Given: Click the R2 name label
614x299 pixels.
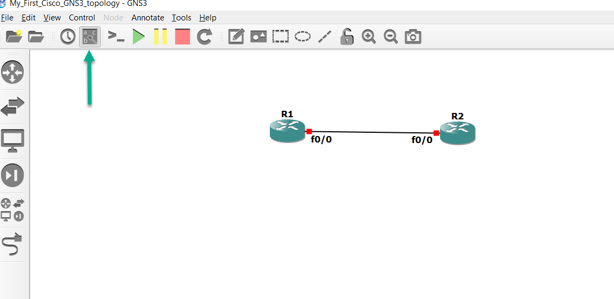Looking at the screenshot, I should point(457,116).
